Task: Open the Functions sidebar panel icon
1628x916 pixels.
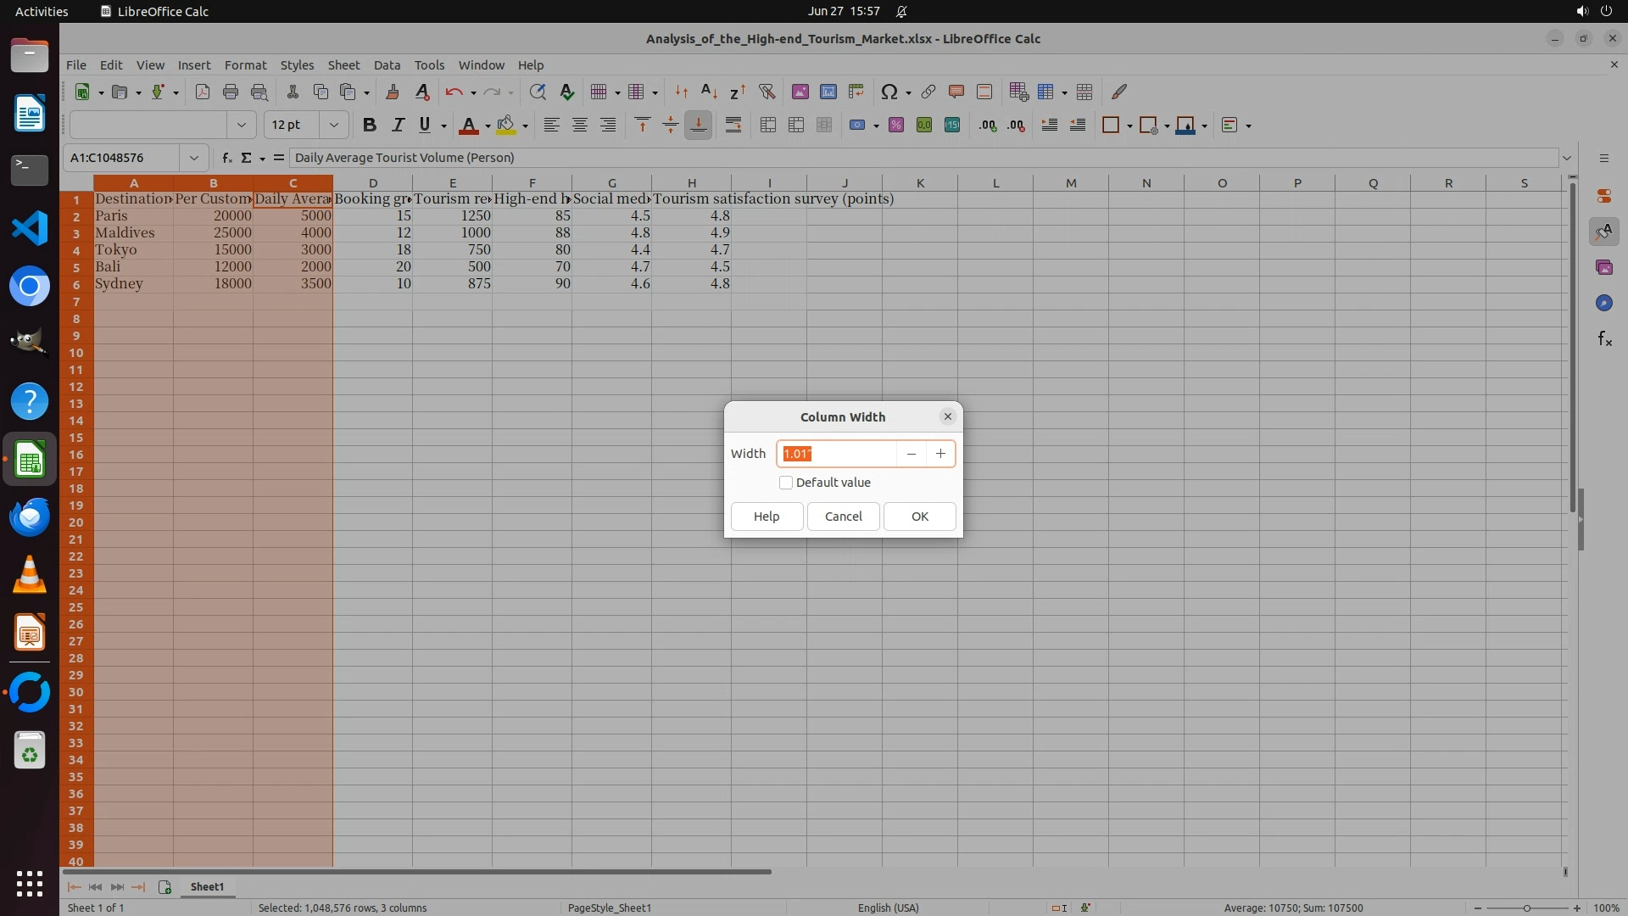Action: tap(1604, 339)
